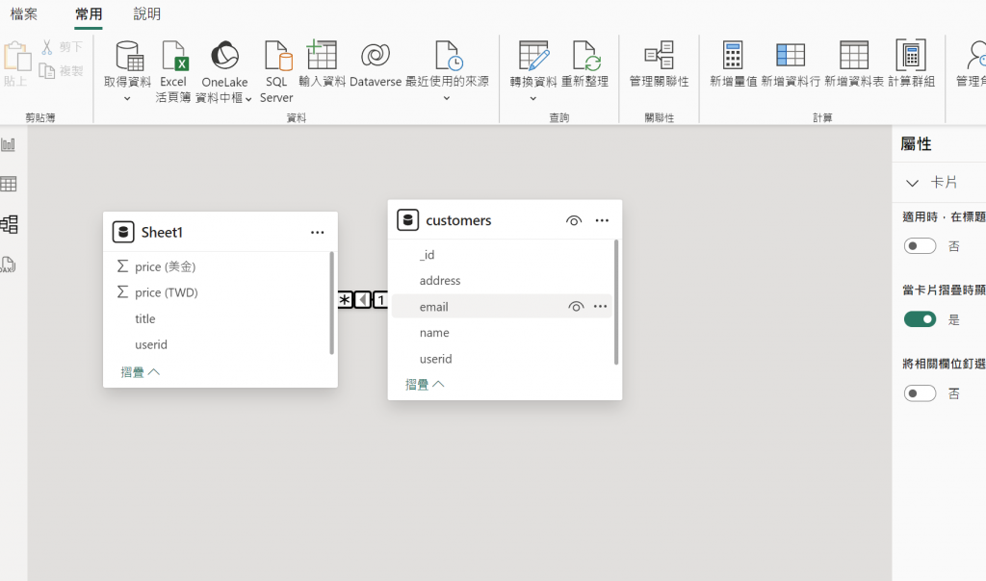Open 管理關聯性 manage relationships

(x=659, y=56)
